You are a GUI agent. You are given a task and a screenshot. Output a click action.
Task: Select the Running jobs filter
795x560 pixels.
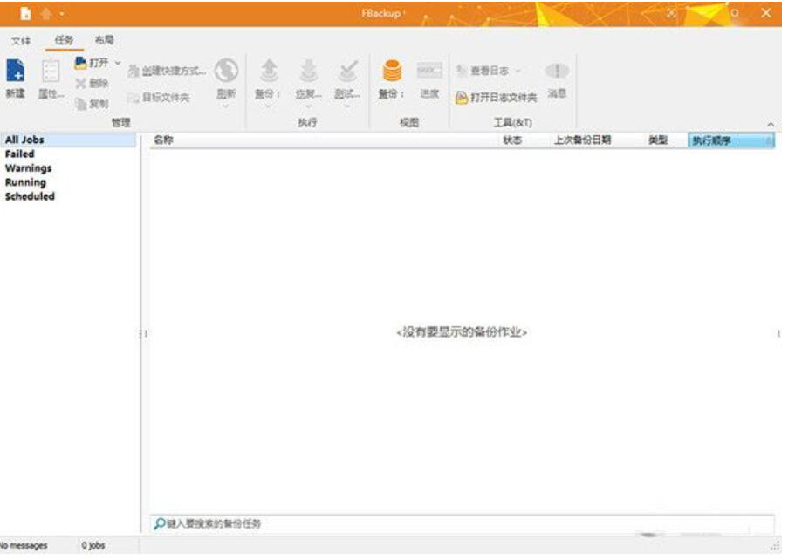(25, 182)
